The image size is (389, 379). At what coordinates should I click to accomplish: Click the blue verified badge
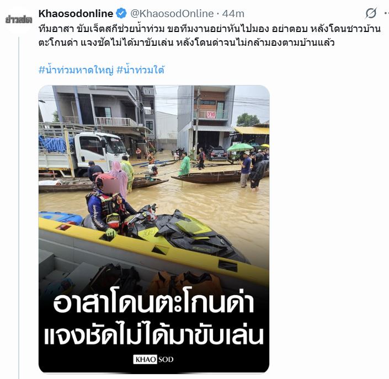(121, 13)
